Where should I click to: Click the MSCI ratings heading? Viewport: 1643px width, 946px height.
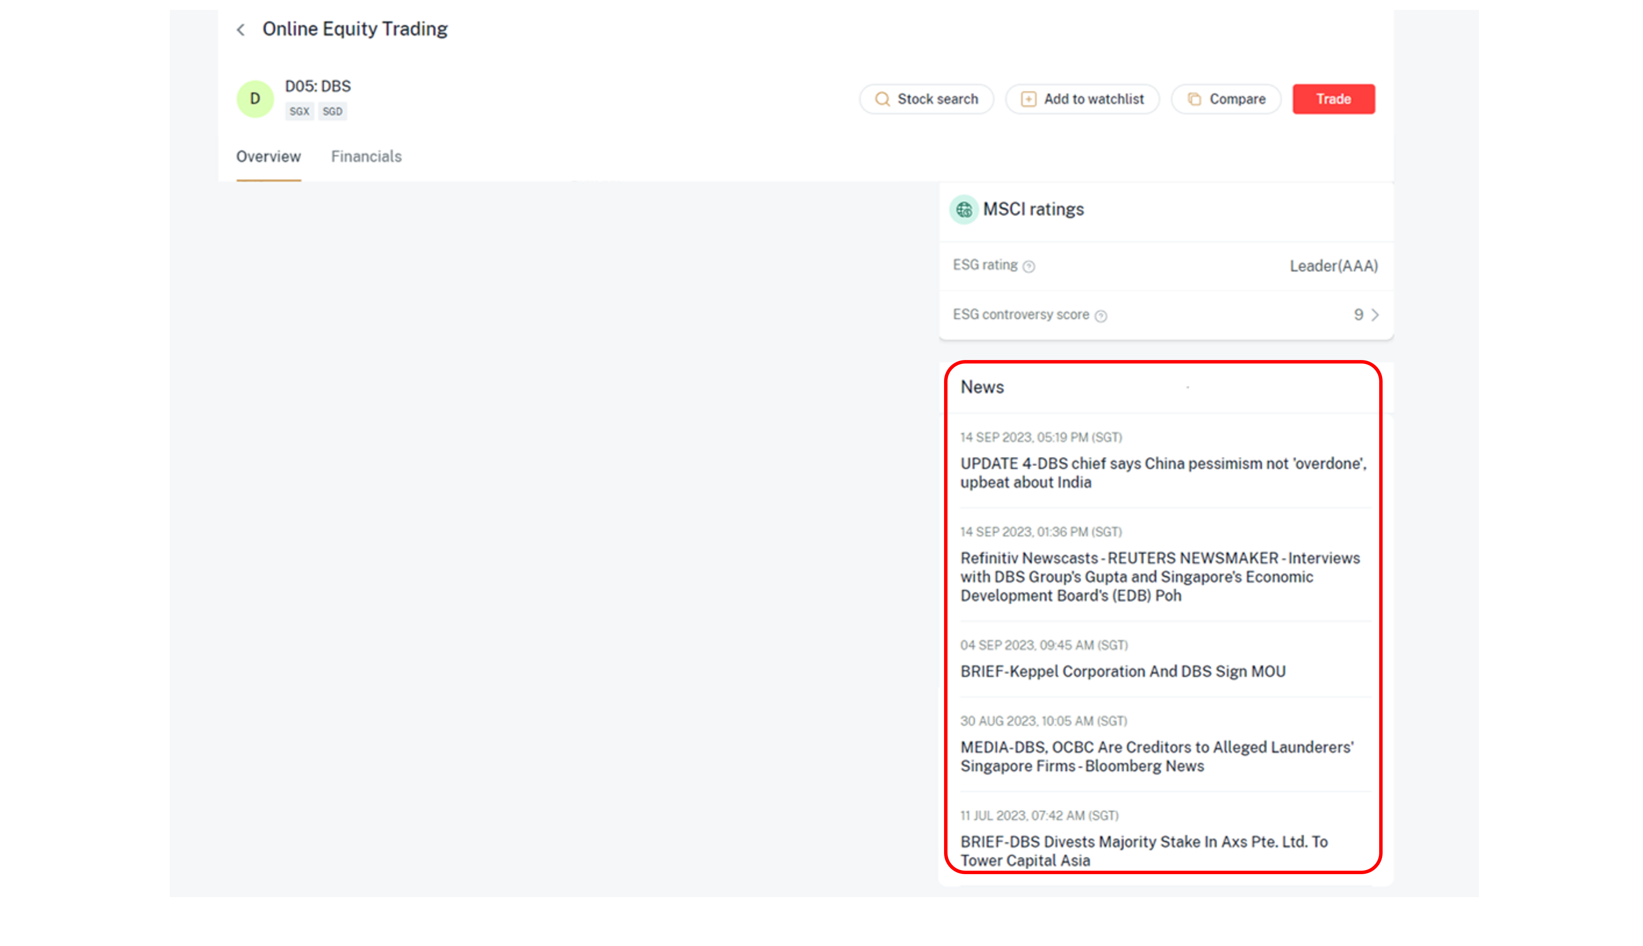(1034, 209)
